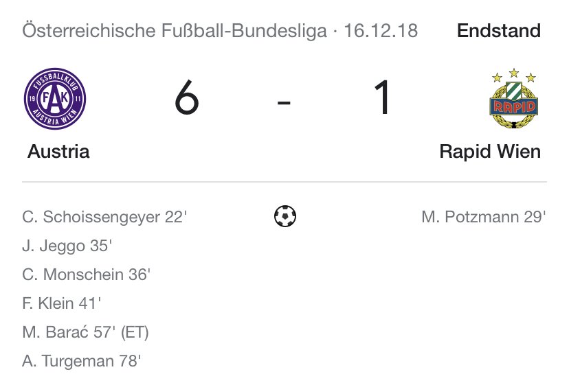This screenshot has height=385, width=569.
Task: Click the dash between the scores
Action: (x=283, y=102)
